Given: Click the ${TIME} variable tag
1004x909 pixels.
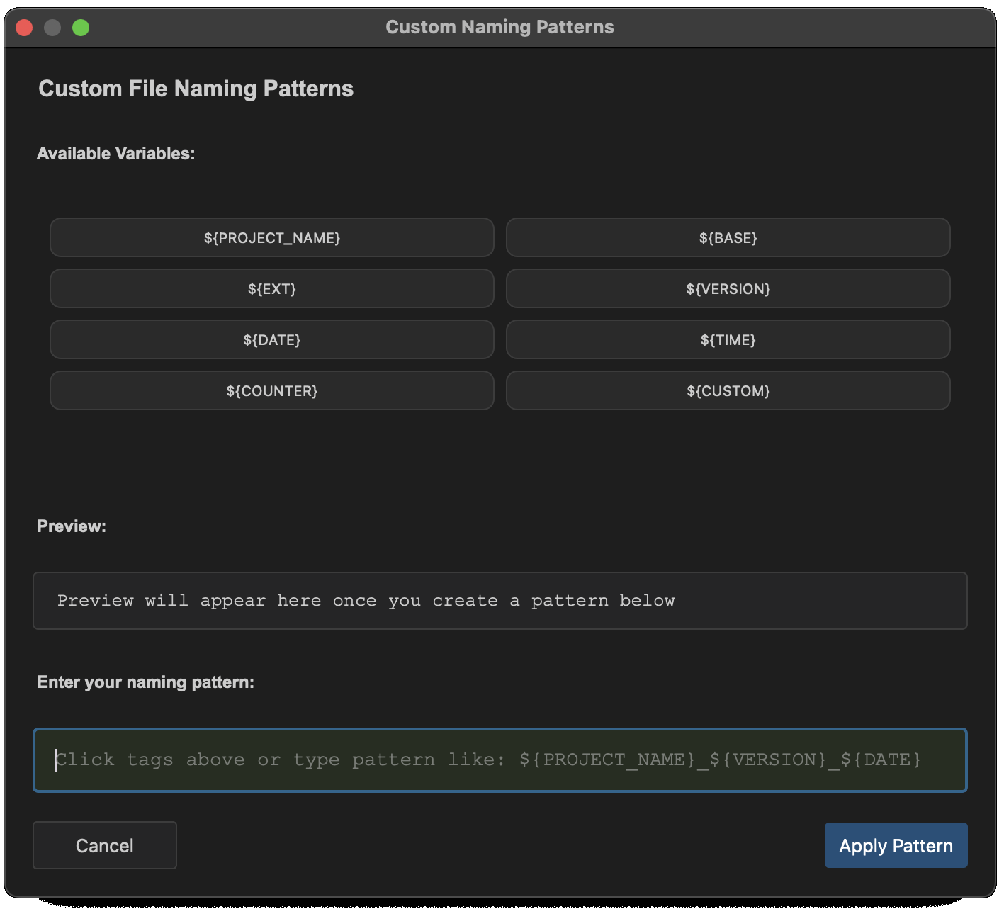Looking at the screenshot, I should point(728,339).
